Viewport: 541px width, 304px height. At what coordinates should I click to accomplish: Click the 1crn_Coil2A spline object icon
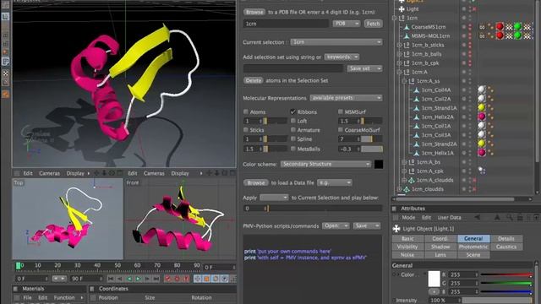click(x=416, y=99)
